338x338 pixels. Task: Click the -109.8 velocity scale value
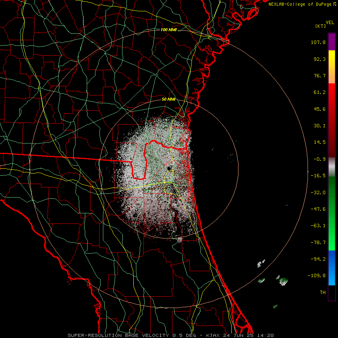(317, 276)
